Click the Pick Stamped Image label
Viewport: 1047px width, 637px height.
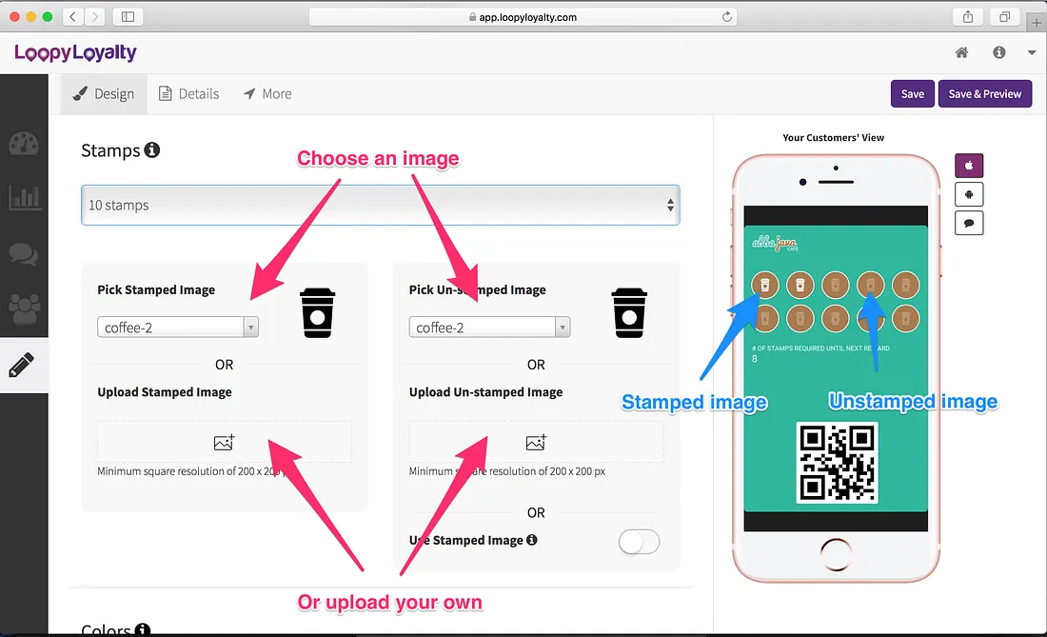click(x=156, y=289)
